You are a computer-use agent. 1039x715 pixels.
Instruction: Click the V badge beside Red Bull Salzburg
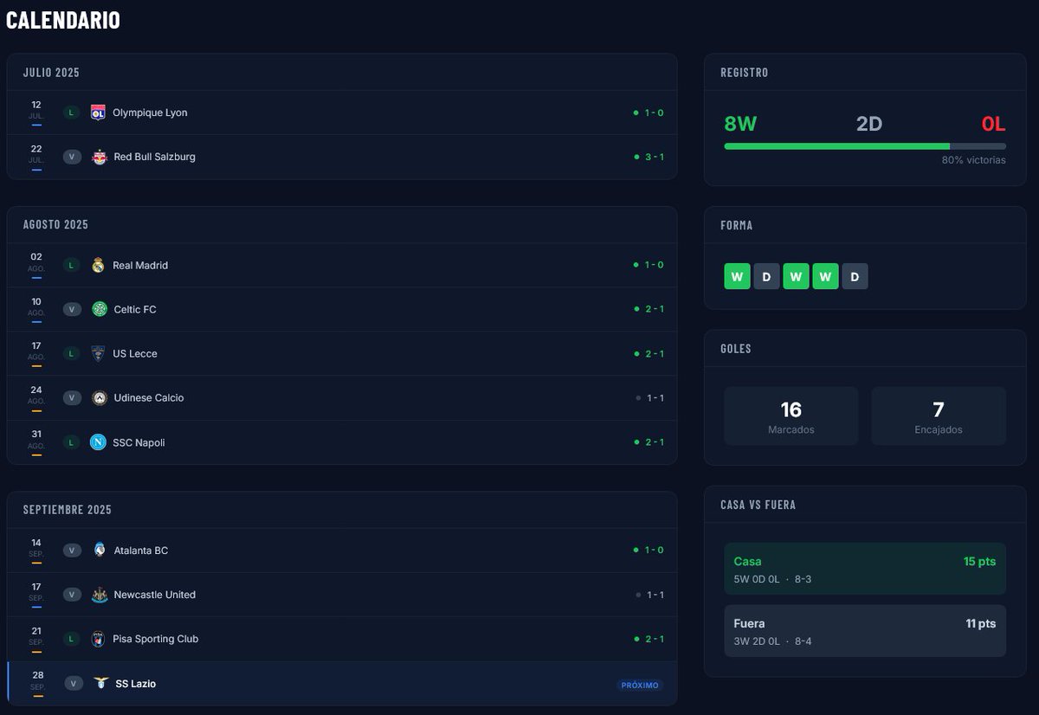click(72, 157)
